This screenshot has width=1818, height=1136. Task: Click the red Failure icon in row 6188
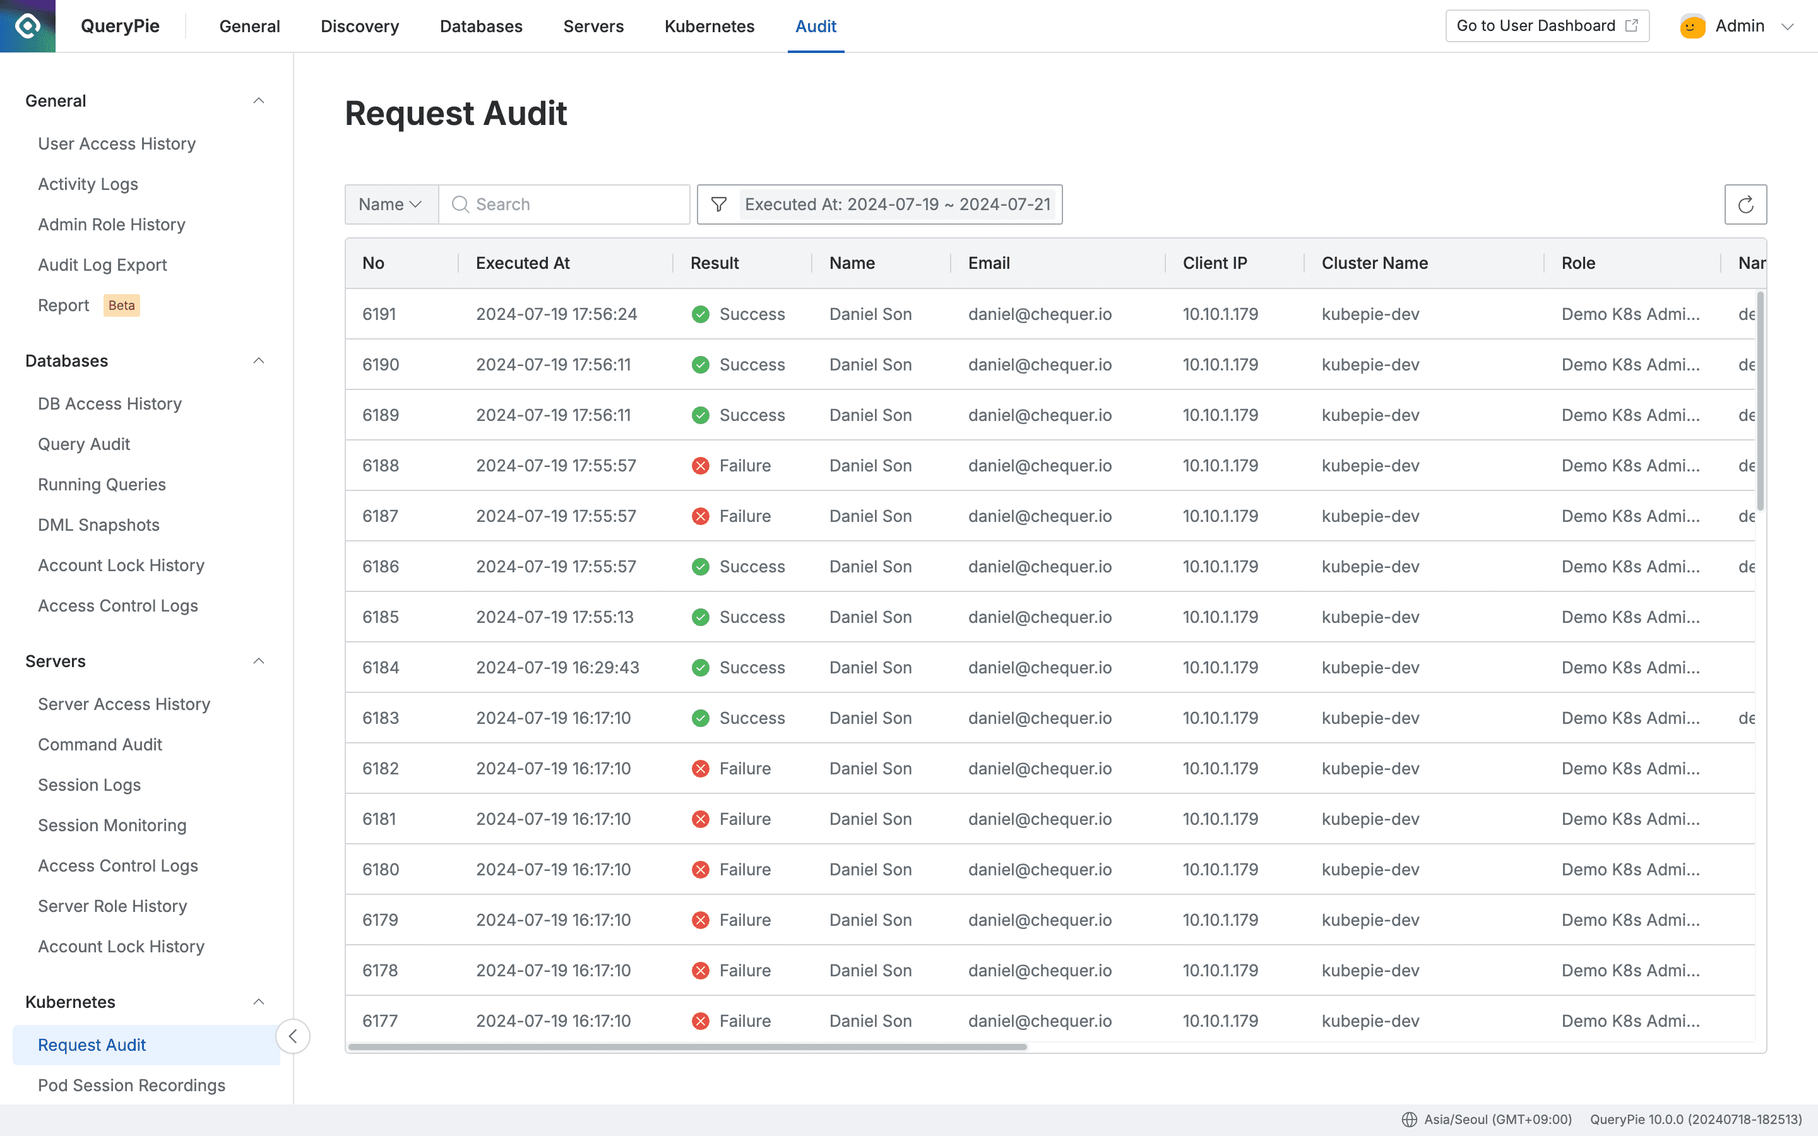click(700, 466)
